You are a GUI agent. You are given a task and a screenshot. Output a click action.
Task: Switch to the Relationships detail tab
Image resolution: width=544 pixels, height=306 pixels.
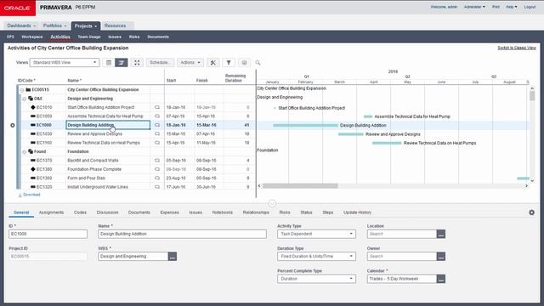(256, 212)
